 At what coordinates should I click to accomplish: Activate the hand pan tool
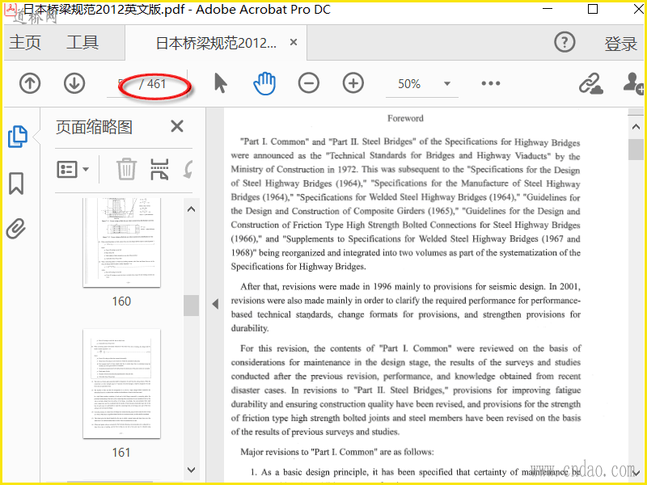(264, 83)
